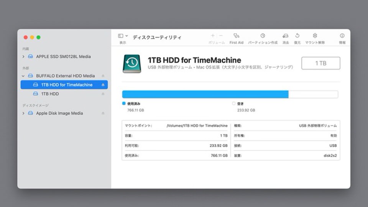Click the available 233.92 GB table cell
The image size is (368, 207).
tap(219, 146)
